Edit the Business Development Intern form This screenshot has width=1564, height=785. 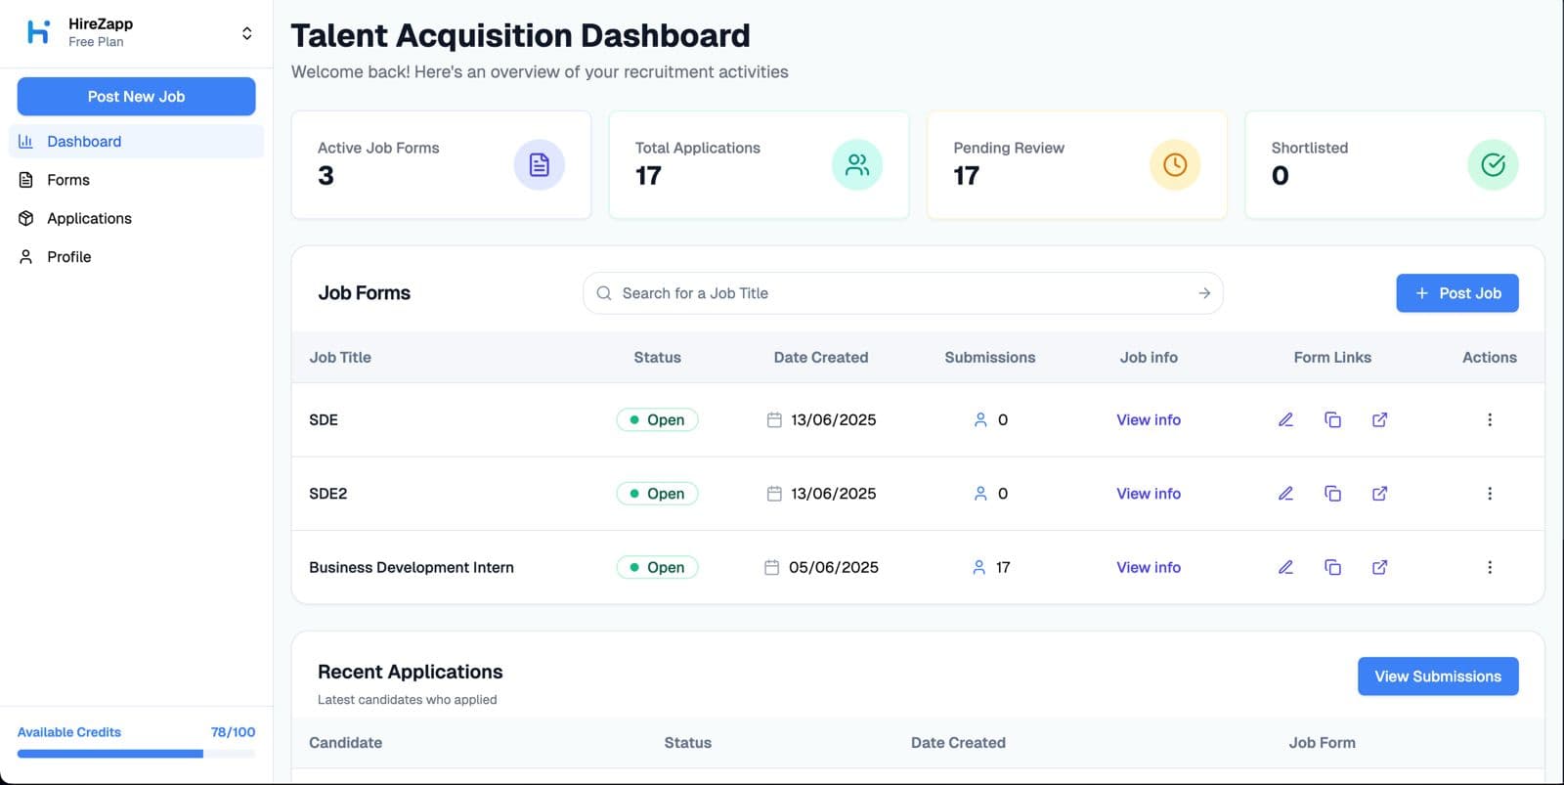click(x=1285, y=567)
